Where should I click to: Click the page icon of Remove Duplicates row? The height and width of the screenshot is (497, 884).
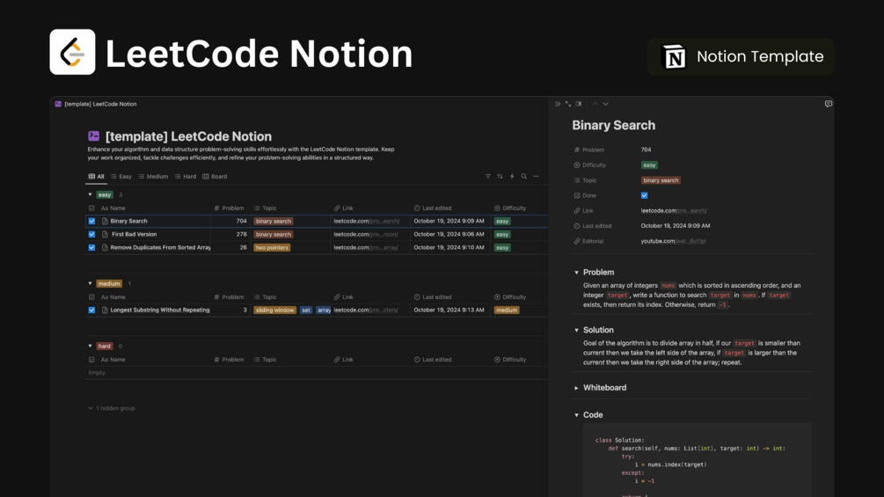tap(105, 247)
